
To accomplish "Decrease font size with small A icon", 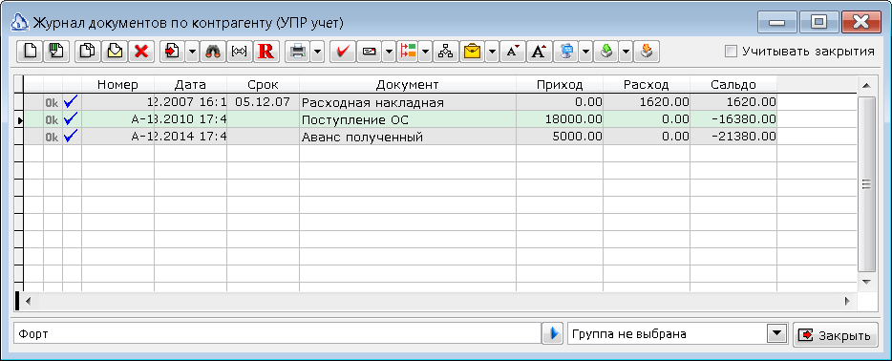I will (x=513, y=52).
